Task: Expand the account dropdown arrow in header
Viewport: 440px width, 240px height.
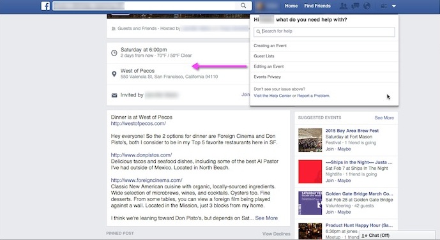Action: (394, 6)
